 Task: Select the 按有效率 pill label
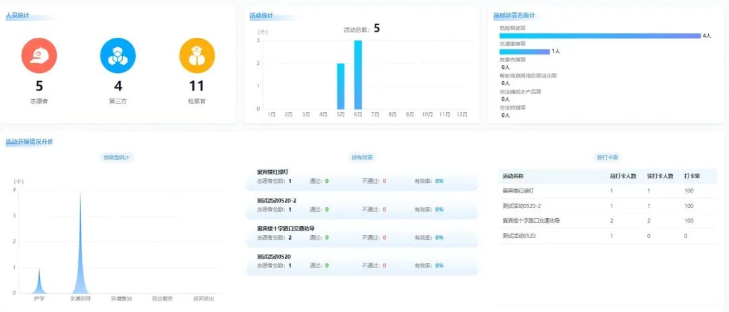coord(362,157)
